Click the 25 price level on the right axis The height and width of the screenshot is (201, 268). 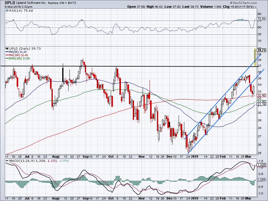(x=259, y=153)
